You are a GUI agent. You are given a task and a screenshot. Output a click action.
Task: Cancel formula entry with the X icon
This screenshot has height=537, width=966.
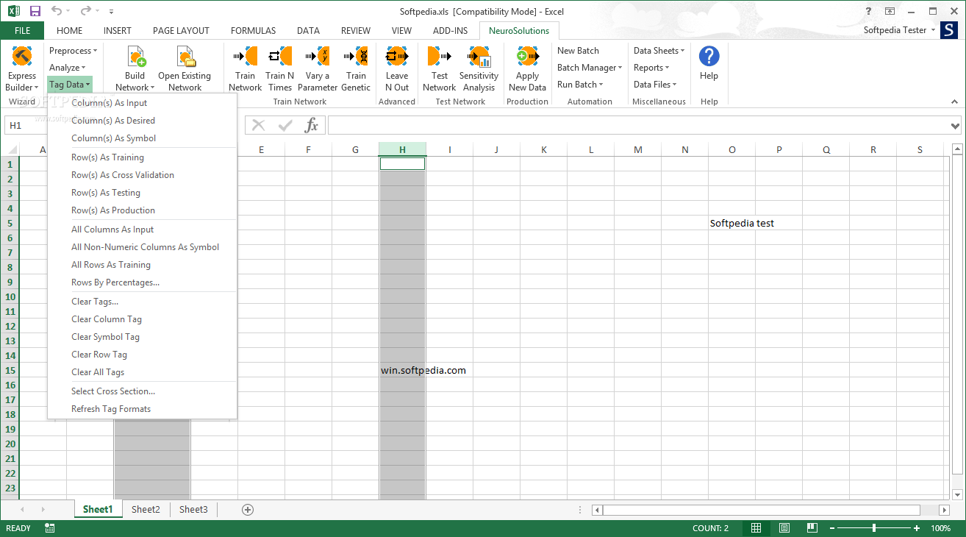coord(258,125)
